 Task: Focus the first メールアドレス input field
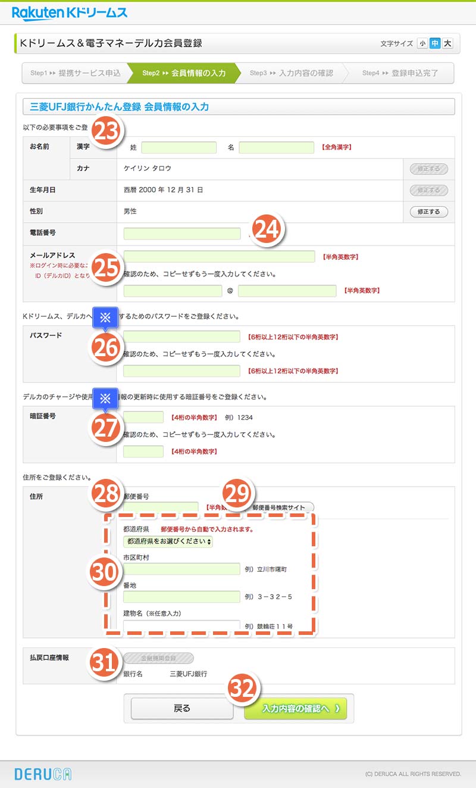(219, 257)
